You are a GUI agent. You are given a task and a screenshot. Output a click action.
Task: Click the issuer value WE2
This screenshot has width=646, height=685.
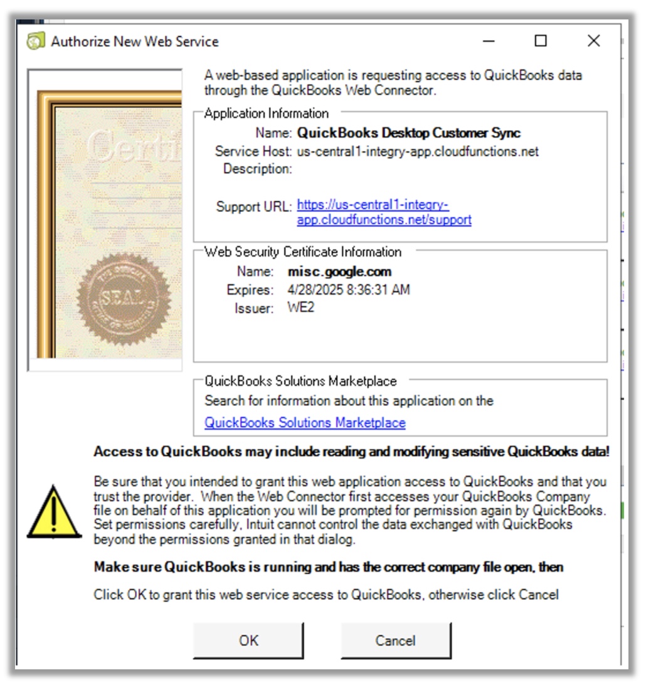(300, 307)
